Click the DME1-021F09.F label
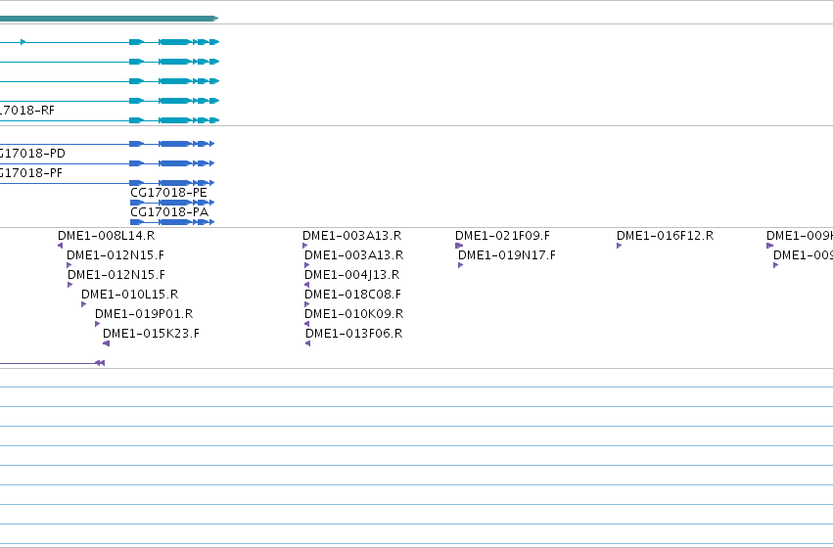 [502, 235]
